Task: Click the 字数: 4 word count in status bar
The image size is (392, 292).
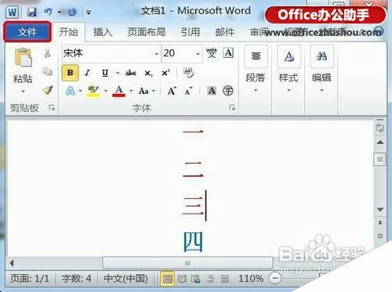Action: coord(76,279)
